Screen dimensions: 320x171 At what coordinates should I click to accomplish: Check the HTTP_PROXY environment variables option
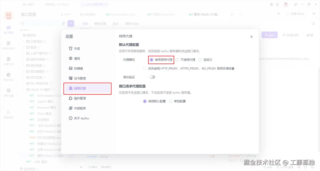point(145,68)
